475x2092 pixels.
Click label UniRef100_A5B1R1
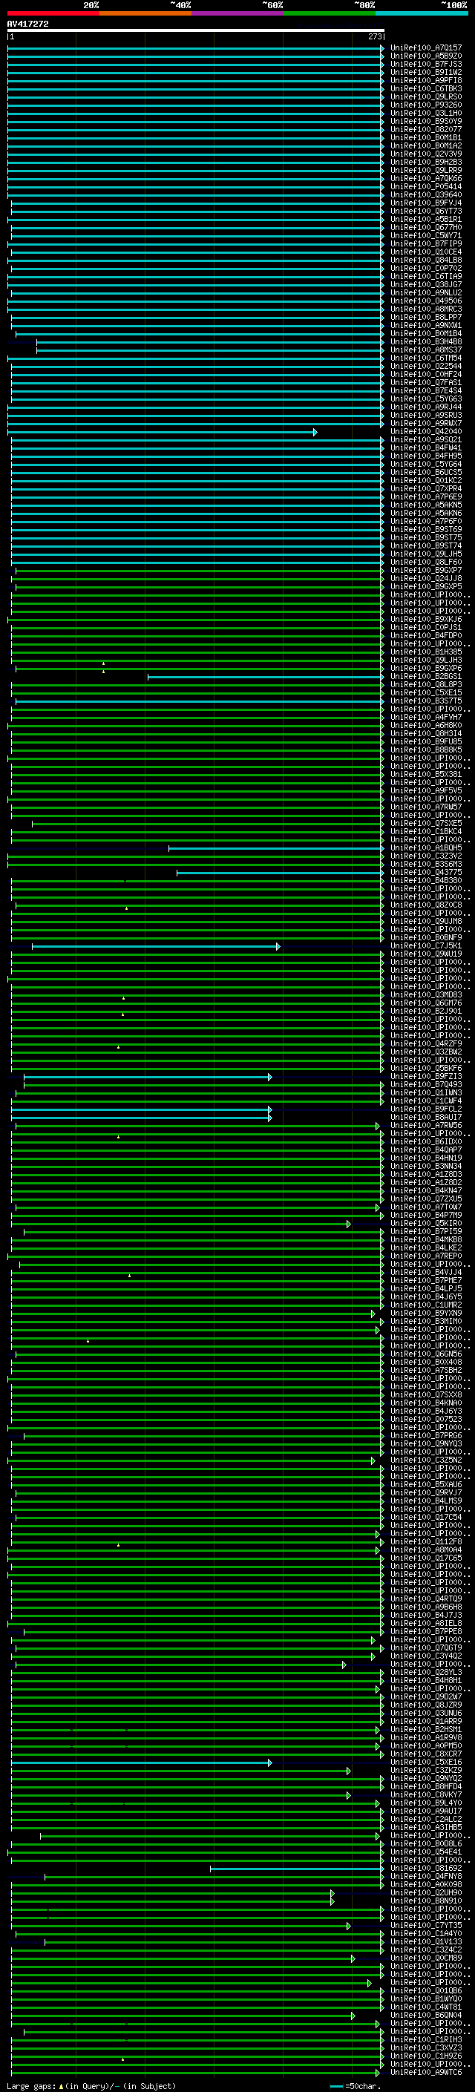point(426,219)
